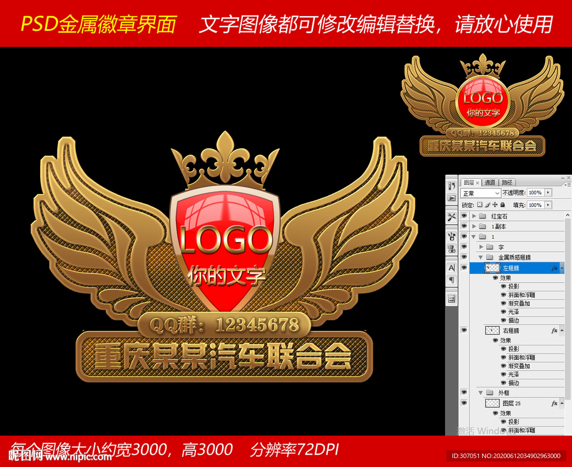Click the 不透明度 100% value field

click(536, 193)
